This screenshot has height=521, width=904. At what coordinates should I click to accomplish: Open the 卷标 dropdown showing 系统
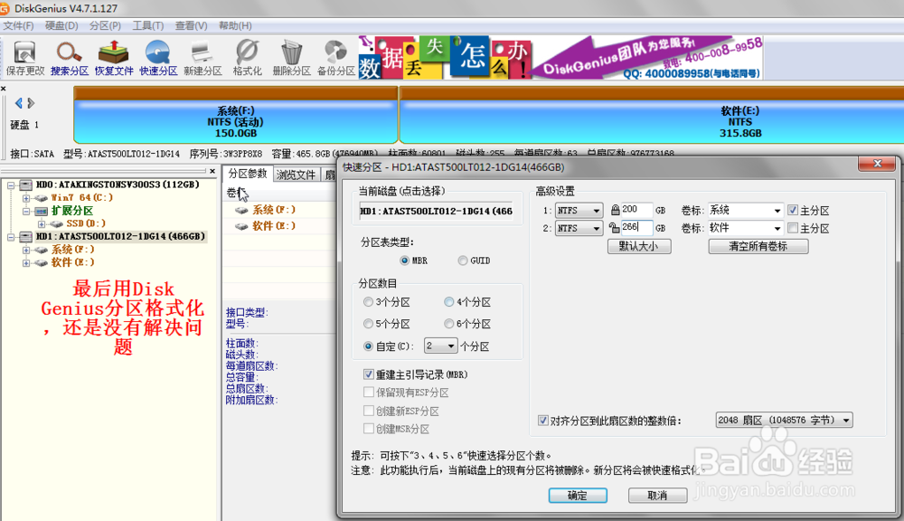pos(745,210)
